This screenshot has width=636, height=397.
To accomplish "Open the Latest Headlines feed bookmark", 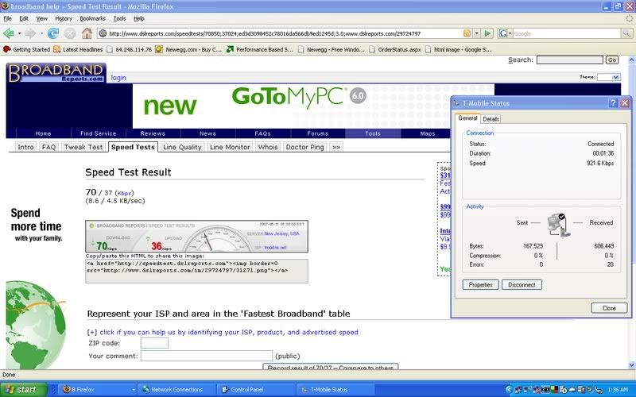I will [78, 49].
